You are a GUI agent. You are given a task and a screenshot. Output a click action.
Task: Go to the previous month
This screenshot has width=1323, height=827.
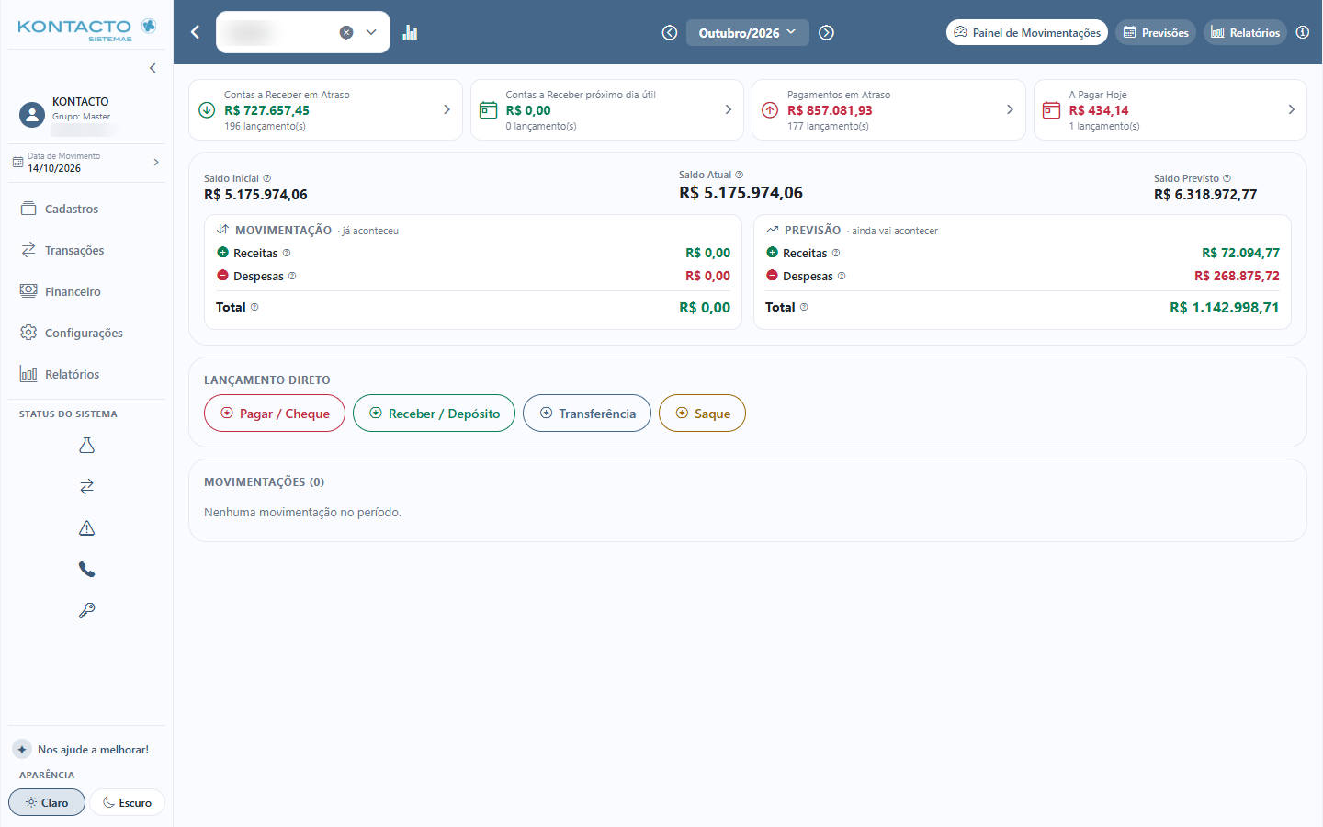(x=670, y=33)
